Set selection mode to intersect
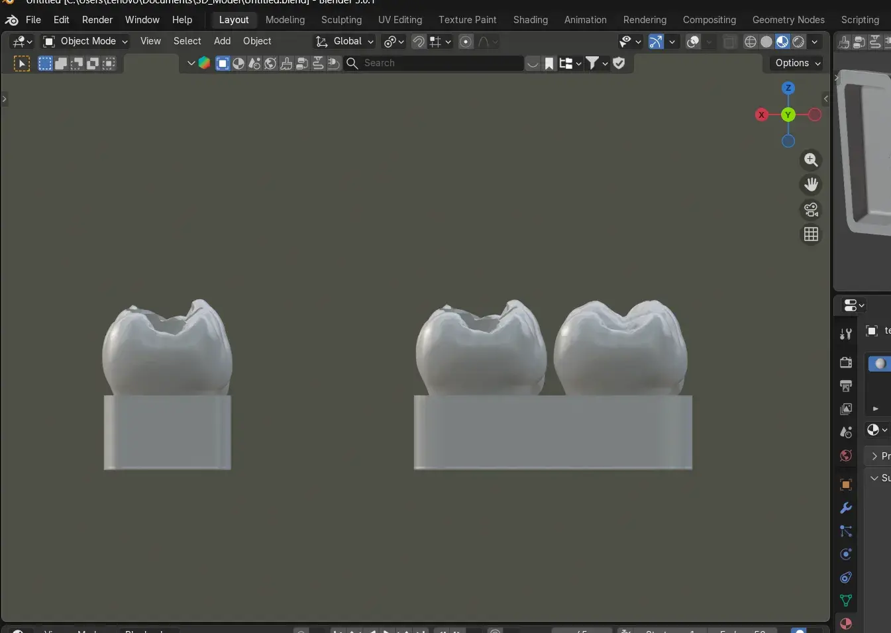 pos(109,64)
